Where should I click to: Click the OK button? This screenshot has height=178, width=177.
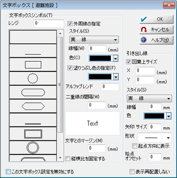pyautogui.click(x=156, y=19)
